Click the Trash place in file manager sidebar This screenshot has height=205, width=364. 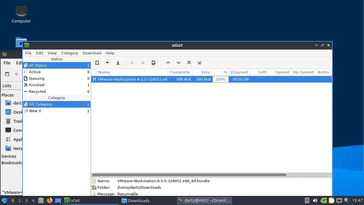click(x=13, y=121)
